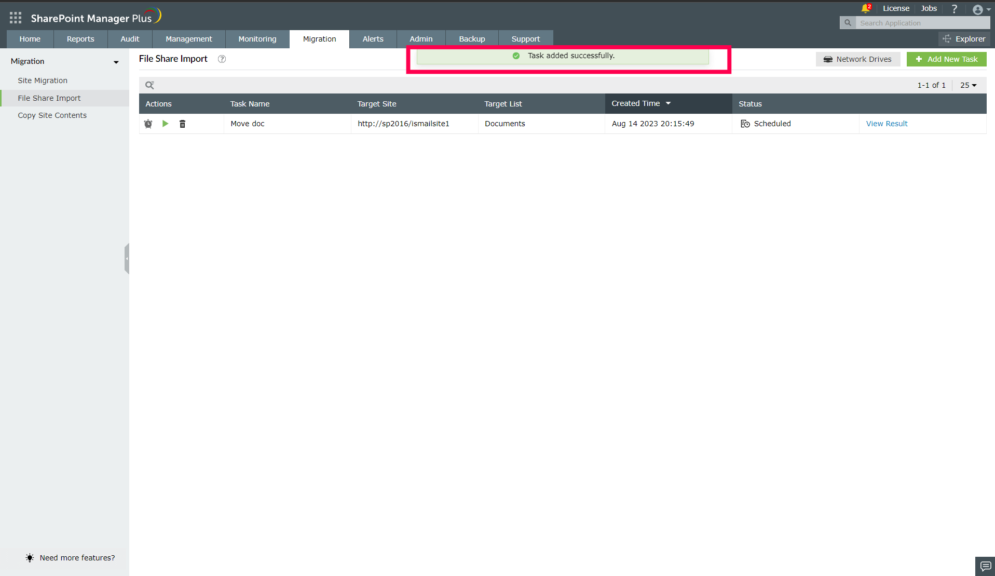Switch to the Backup tab
Viewport: 995px width, 576px height.
pyautogui.click(x=471, y=38)
